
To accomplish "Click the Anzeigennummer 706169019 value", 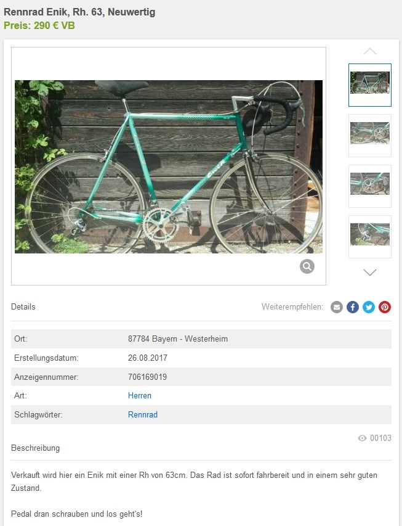I will (147, 377).
